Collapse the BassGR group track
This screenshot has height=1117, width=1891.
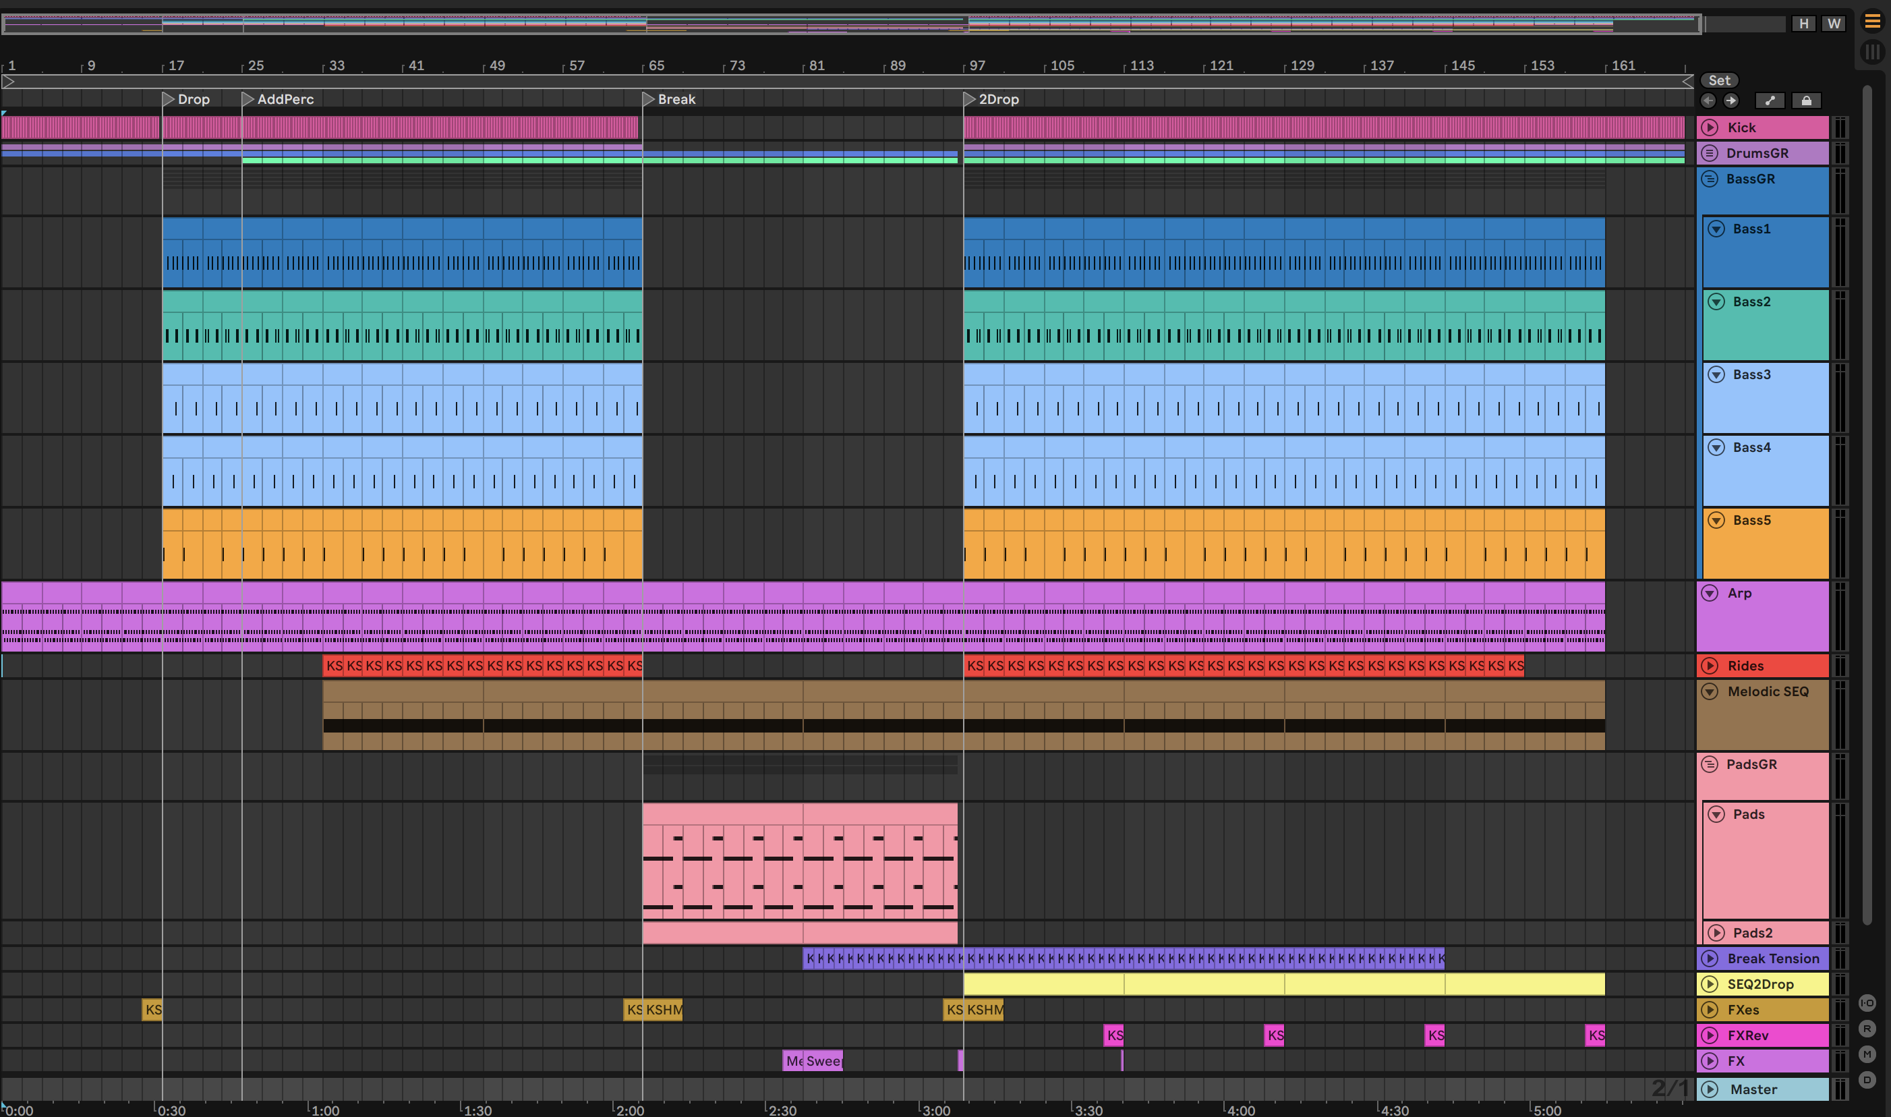click(x=1710, y=179)
